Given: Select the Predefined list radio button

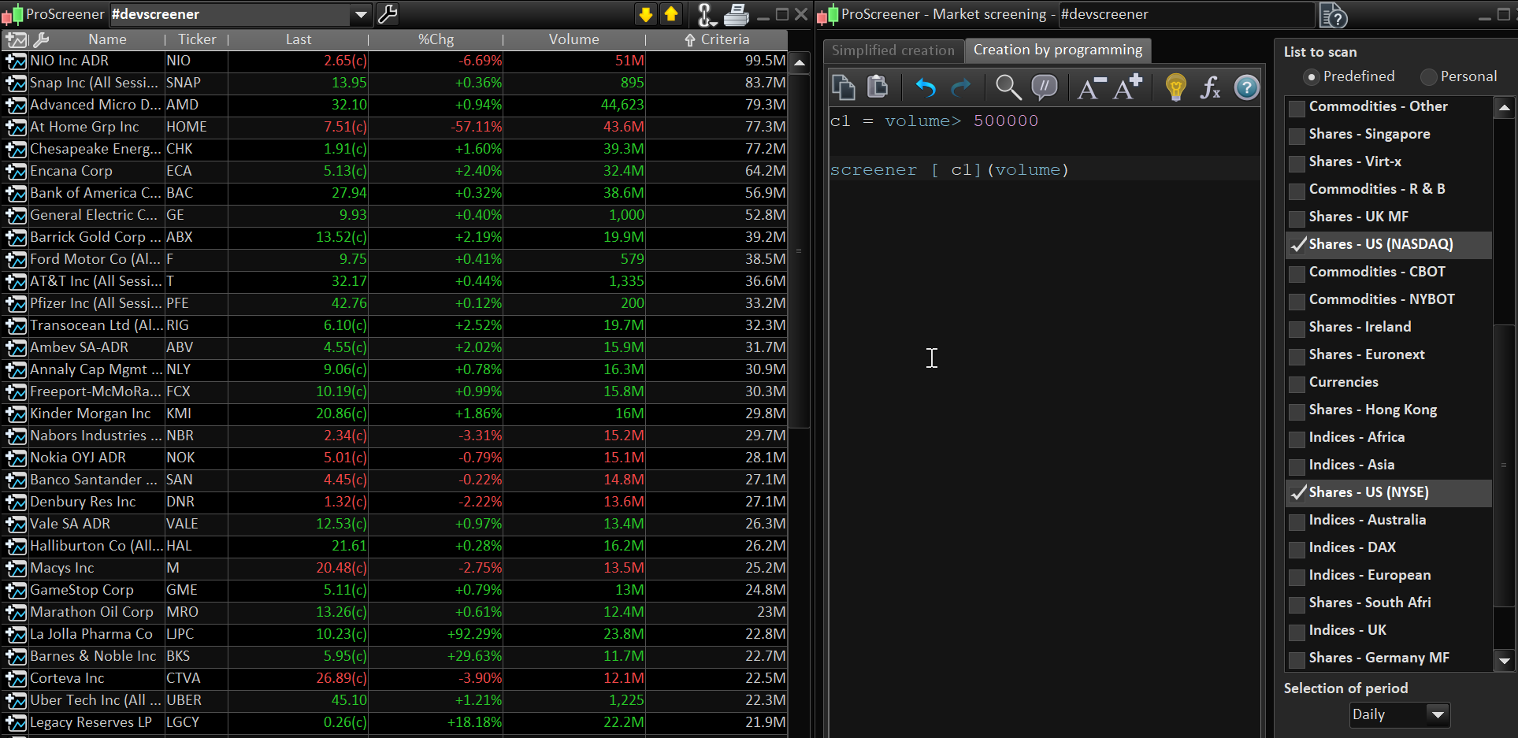Looking at the screenshot, I should [1311, 77].
